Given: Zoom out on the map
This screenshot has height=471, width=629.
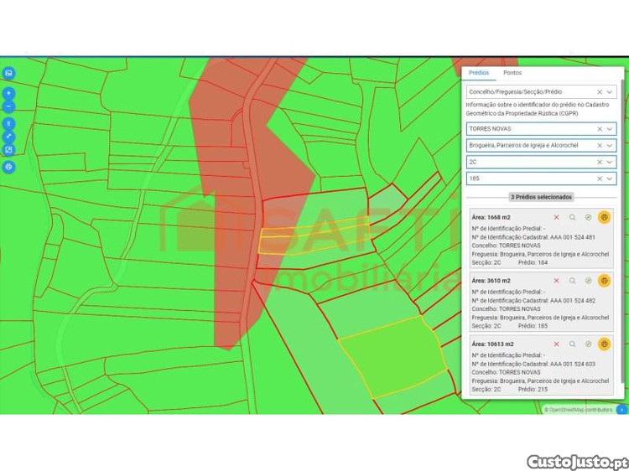Looking at the screenshot, I should tap(8, 106).
